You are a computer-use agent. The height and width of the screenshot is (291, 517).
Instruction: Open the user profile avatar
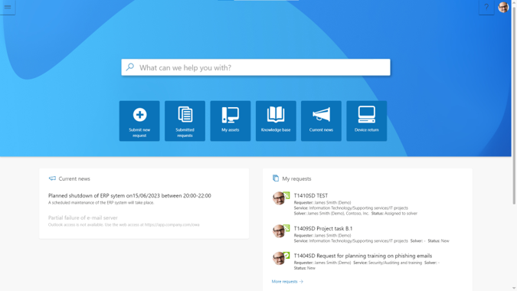tap(503, 7)
